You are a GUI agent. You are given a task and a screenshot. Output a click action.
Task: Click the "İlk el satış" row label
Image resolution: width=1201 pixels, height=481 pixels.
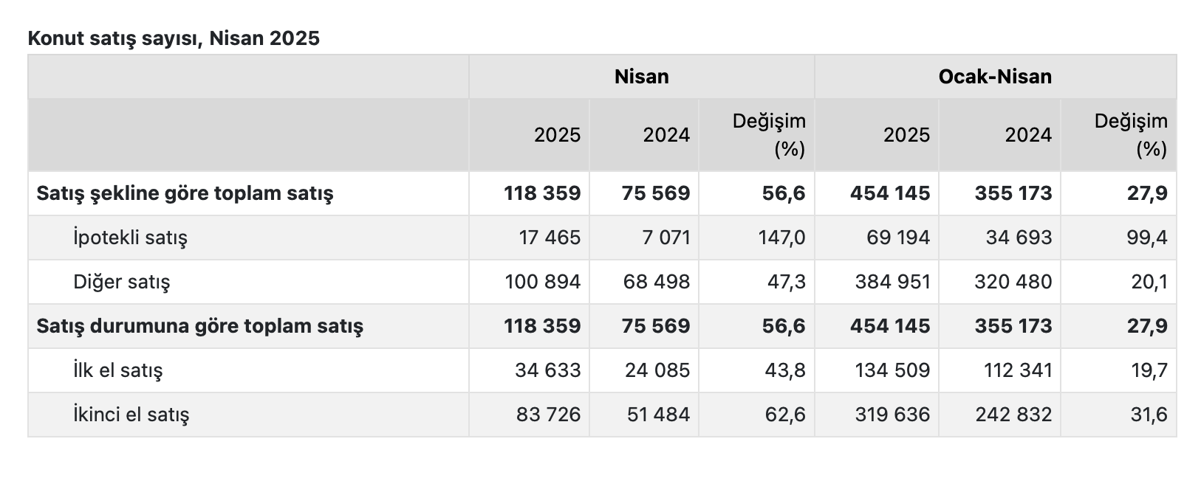pyautogui.click(x=117, y=370)
